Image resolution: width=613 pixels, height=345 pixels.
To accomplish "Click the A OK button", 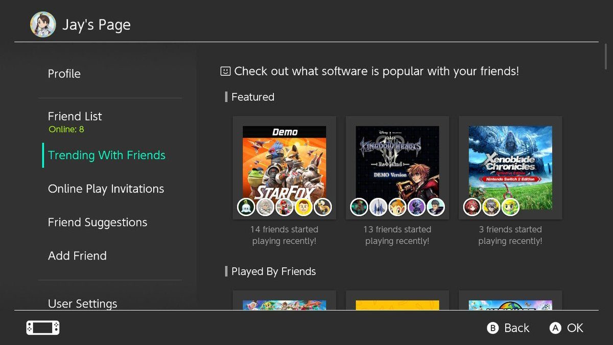I will click(567, 328).
